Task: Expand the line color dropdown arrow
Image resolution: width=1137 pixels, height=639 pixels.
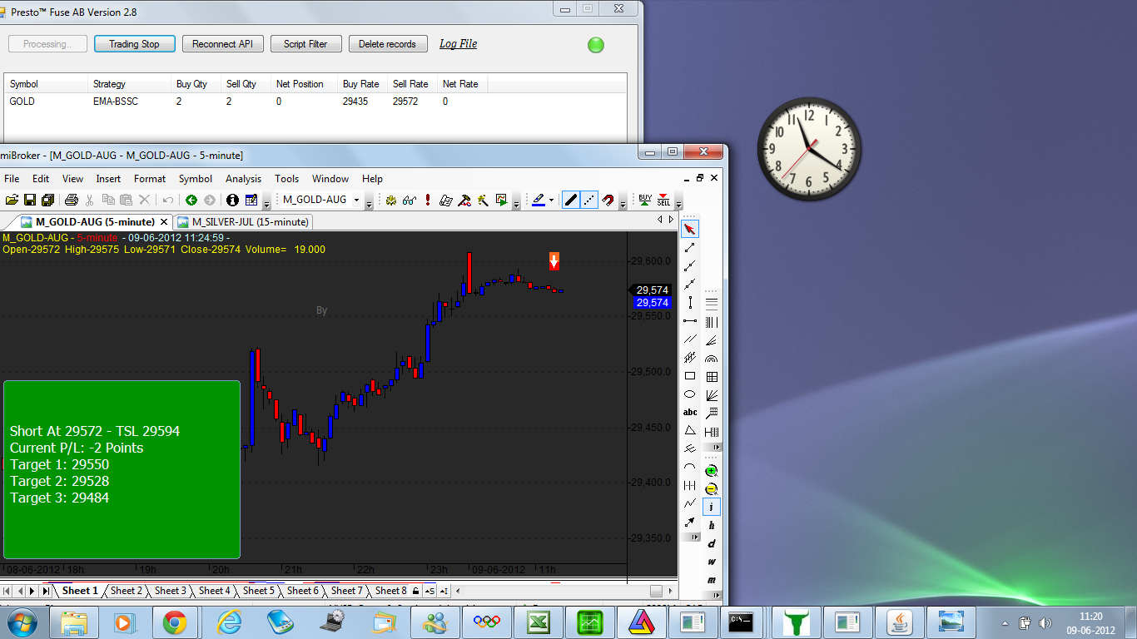Action: (x=551, y=200)
